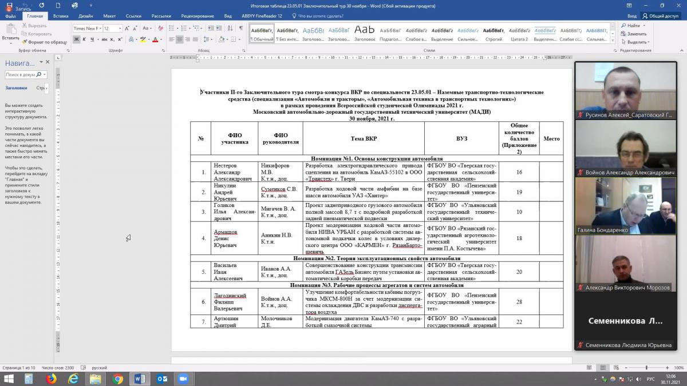The image size is (687, 386).
Task: Expand the Styles gallery list
Action: click(x=613, y=39)
